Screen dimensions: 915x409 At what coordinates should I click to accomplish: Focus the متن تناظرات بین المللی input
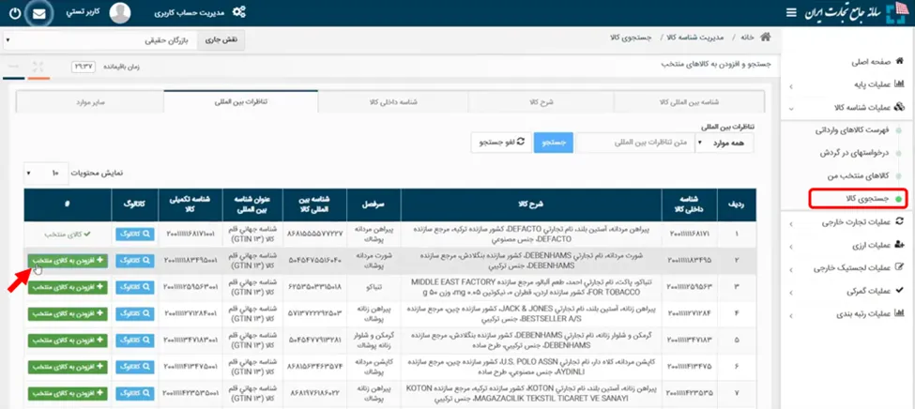635,143
